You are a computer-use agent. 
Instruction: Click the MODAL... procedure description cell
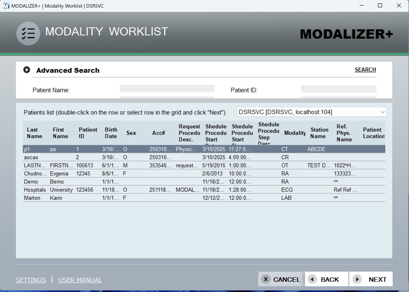187,189
